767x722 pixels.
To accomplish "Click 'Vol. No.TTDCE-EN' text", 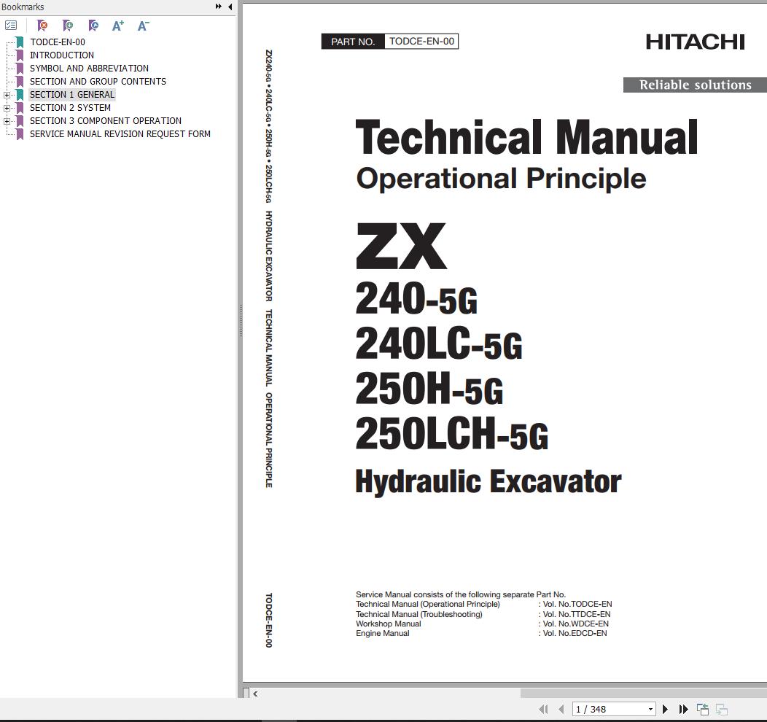I will pos(577,614).
